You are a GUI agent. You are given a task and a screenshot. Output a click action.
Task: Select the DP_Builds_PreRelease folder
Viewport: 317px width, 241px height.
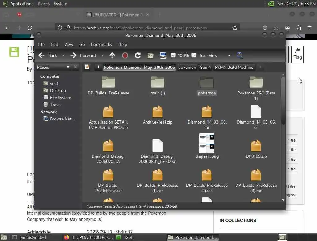point(108,86)
